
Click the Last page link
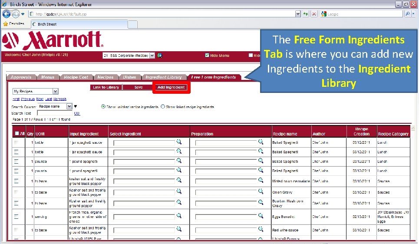[x=49, y=99]
